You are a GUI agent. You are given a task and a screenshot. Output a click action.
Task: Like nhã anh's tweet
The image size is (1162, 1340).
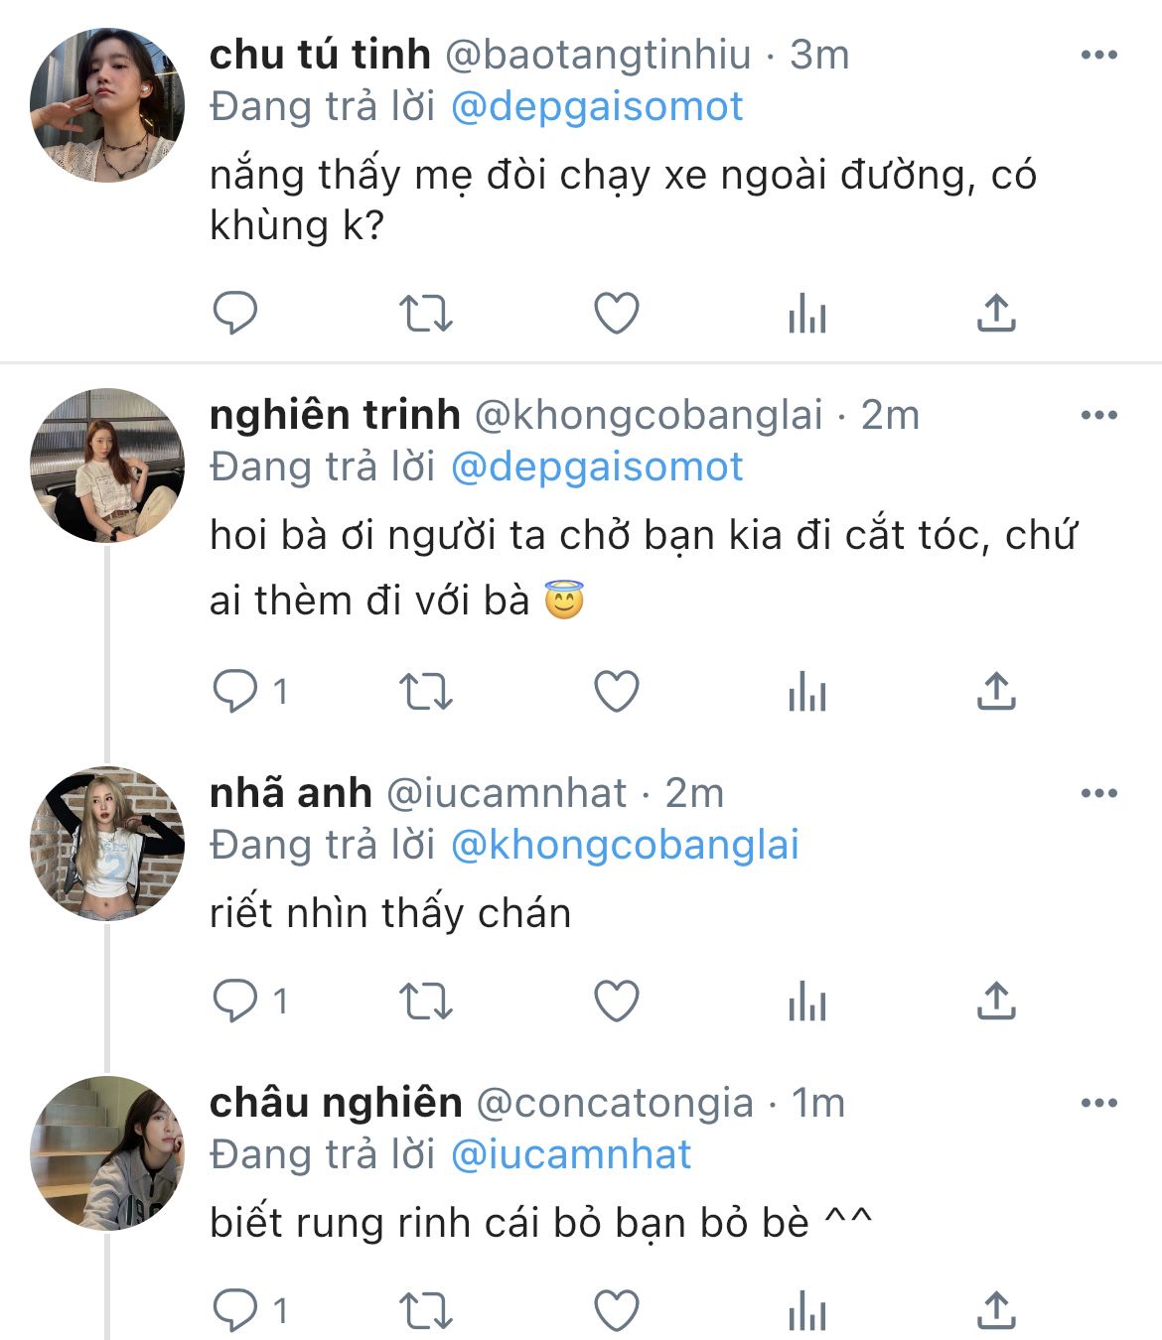[616, 1001]
